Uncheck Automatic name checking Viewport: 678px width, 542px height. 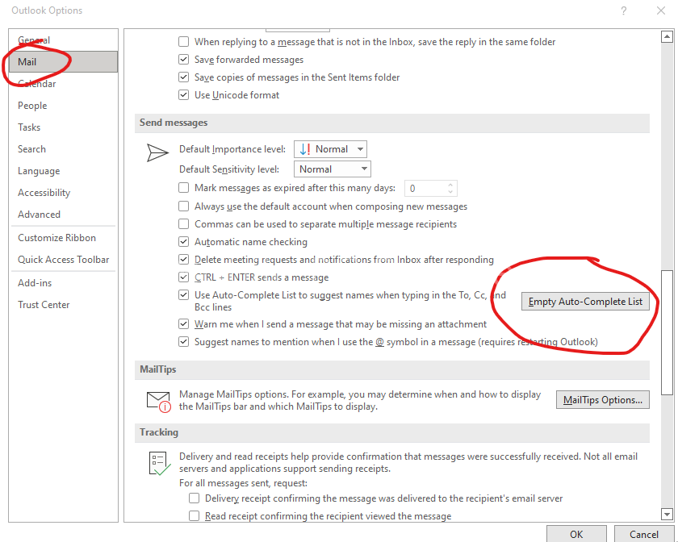(185, 242)
